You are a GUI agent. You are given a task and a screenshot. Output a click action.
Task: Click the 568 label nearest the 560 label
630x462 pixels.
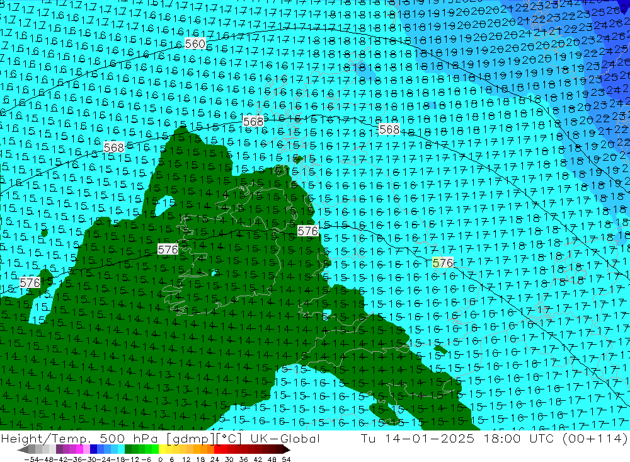click(253, 121)
